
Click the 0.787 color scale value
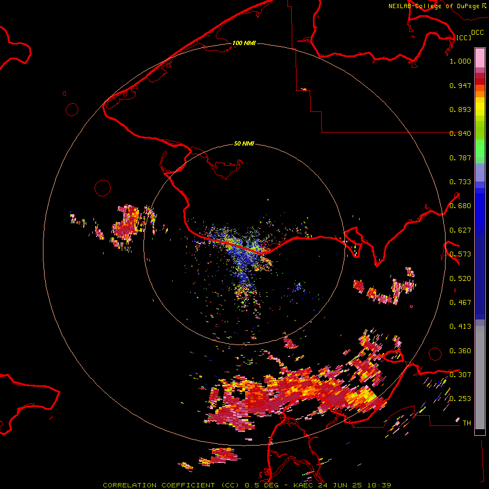point(460,158)
